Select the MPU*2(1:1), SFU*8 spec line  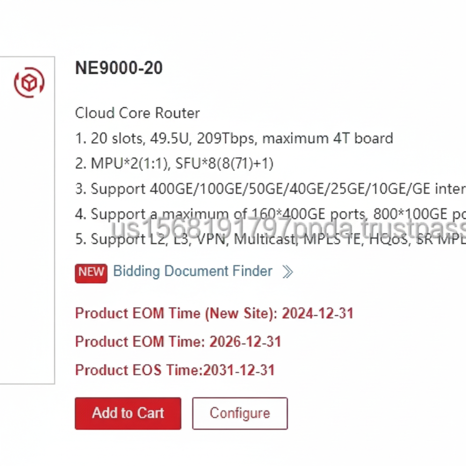point(174,164)
